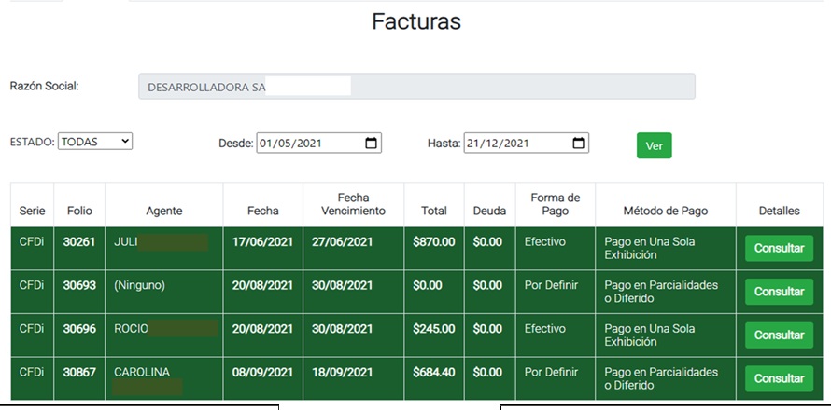
Task: Select the Método de Pago column header
Action: [666, 212]
